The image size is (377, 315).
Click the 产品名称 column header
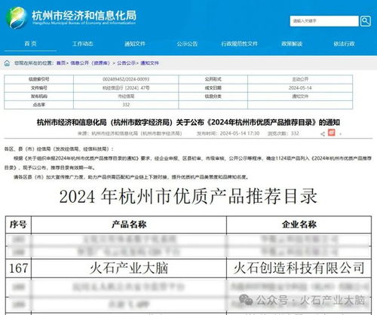pos(129,225)
